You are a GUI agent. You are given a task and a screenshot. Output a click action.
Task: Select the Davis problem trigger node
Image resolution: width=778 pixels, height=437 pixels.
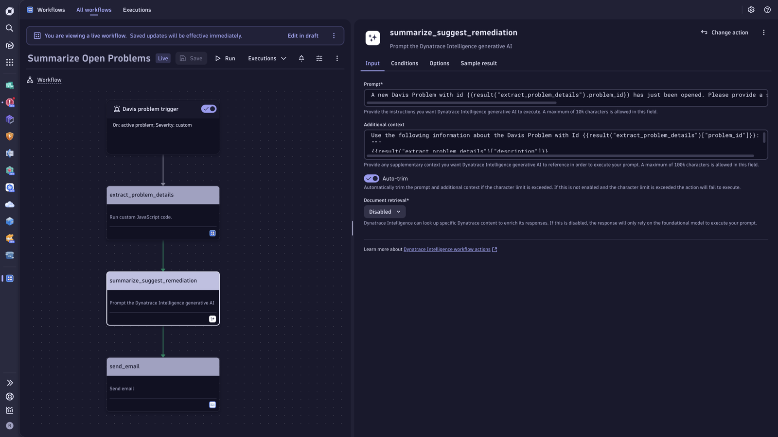pyautogui.click(x=163, y=127)
